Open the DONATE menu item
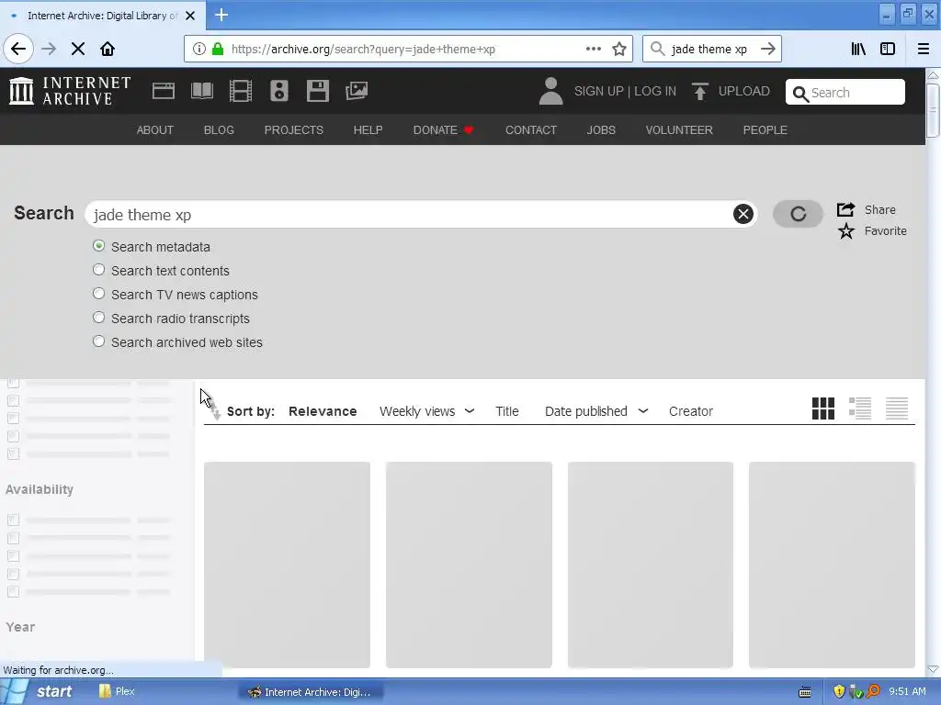 443,130
